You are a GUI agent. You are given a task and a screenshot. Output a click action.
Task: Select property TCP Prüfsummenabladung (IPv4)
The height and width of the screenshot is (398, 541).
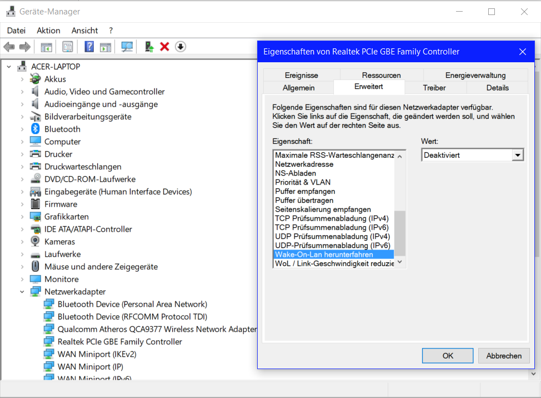[x=334, y=218]
